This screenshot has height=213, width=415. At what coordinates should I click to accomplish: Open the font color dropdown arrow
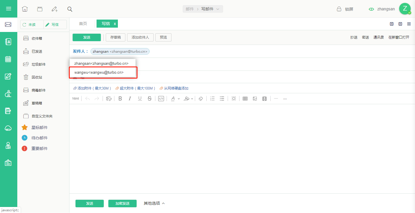point(179,99)
